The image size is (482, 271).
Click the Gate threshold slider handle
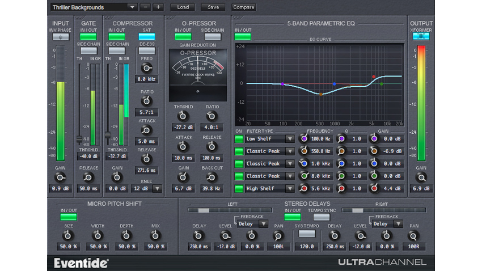pos(79,139)
